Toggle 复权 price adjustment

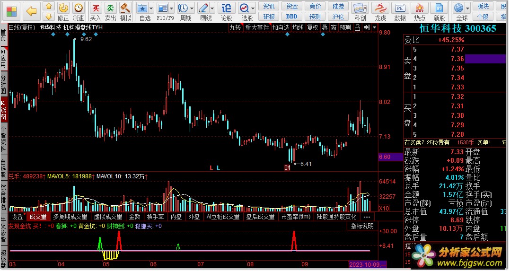[x=313, y=27]
